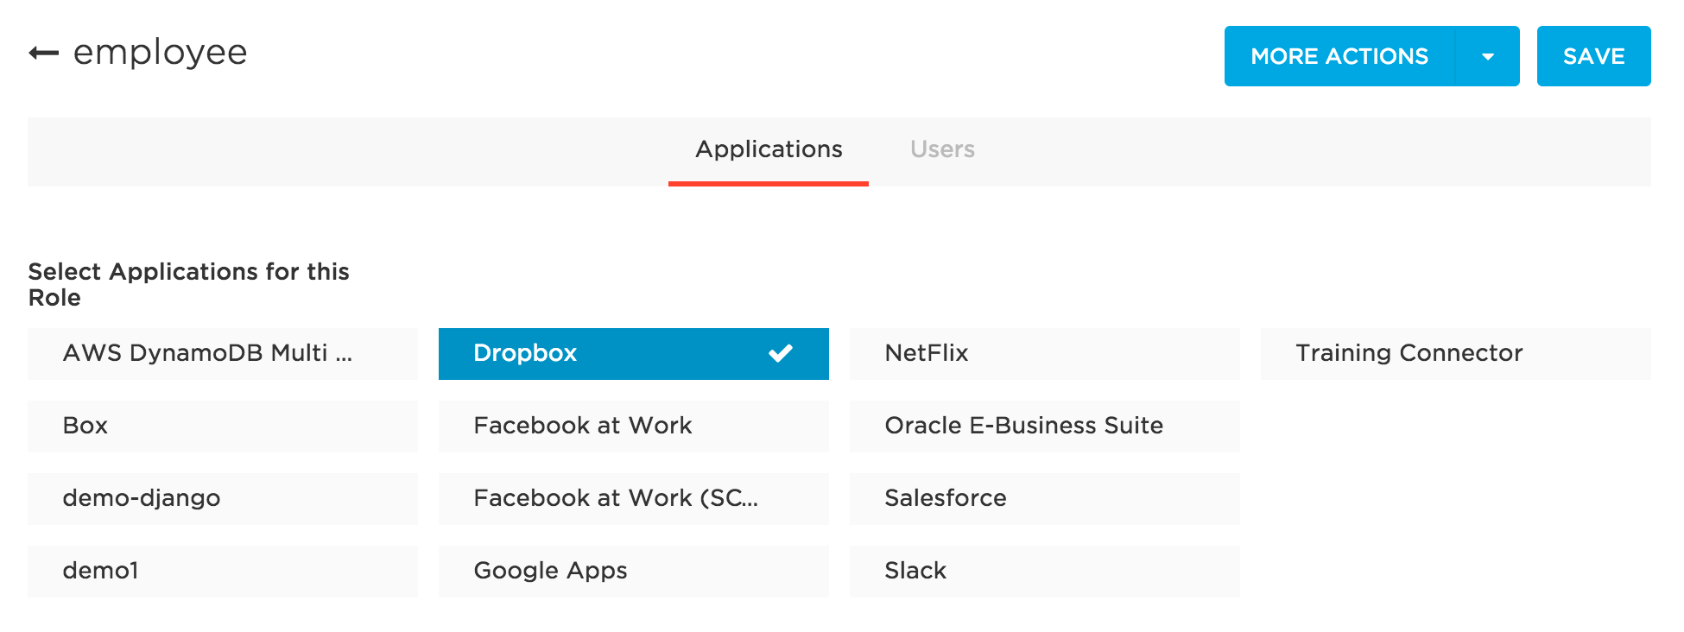Click the checkmark on Dropbox

[x=781, y=353]
